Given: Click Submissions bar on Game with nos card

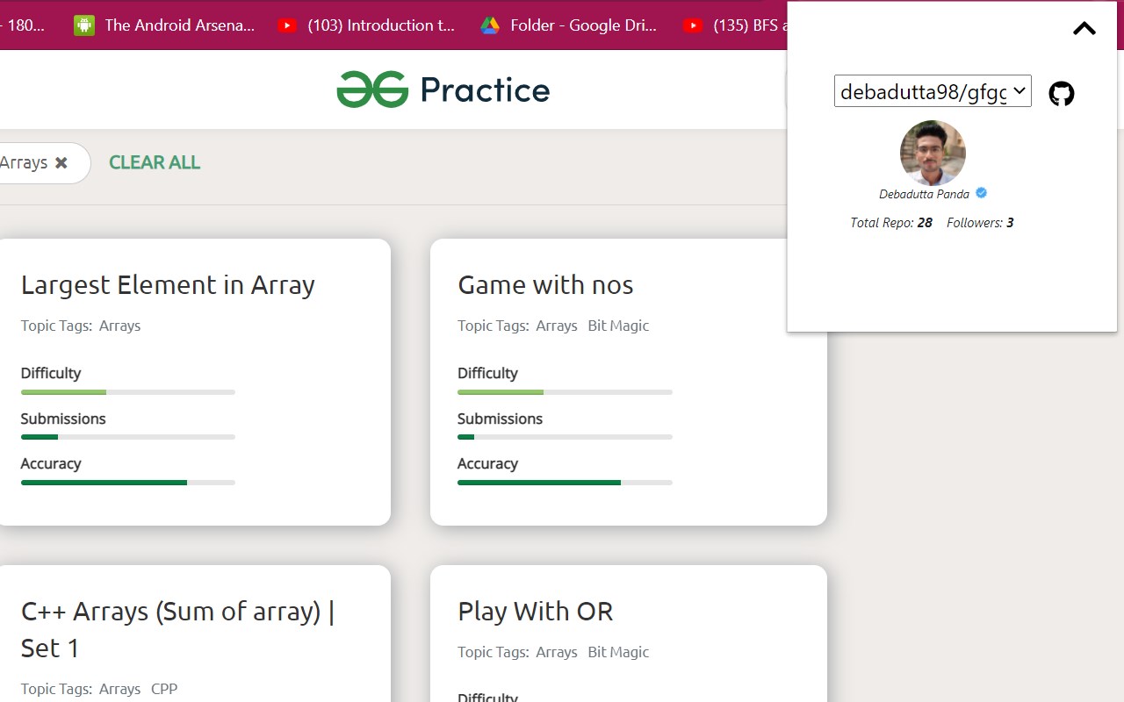Looking at the screenshot, I should tap(565, 437).
